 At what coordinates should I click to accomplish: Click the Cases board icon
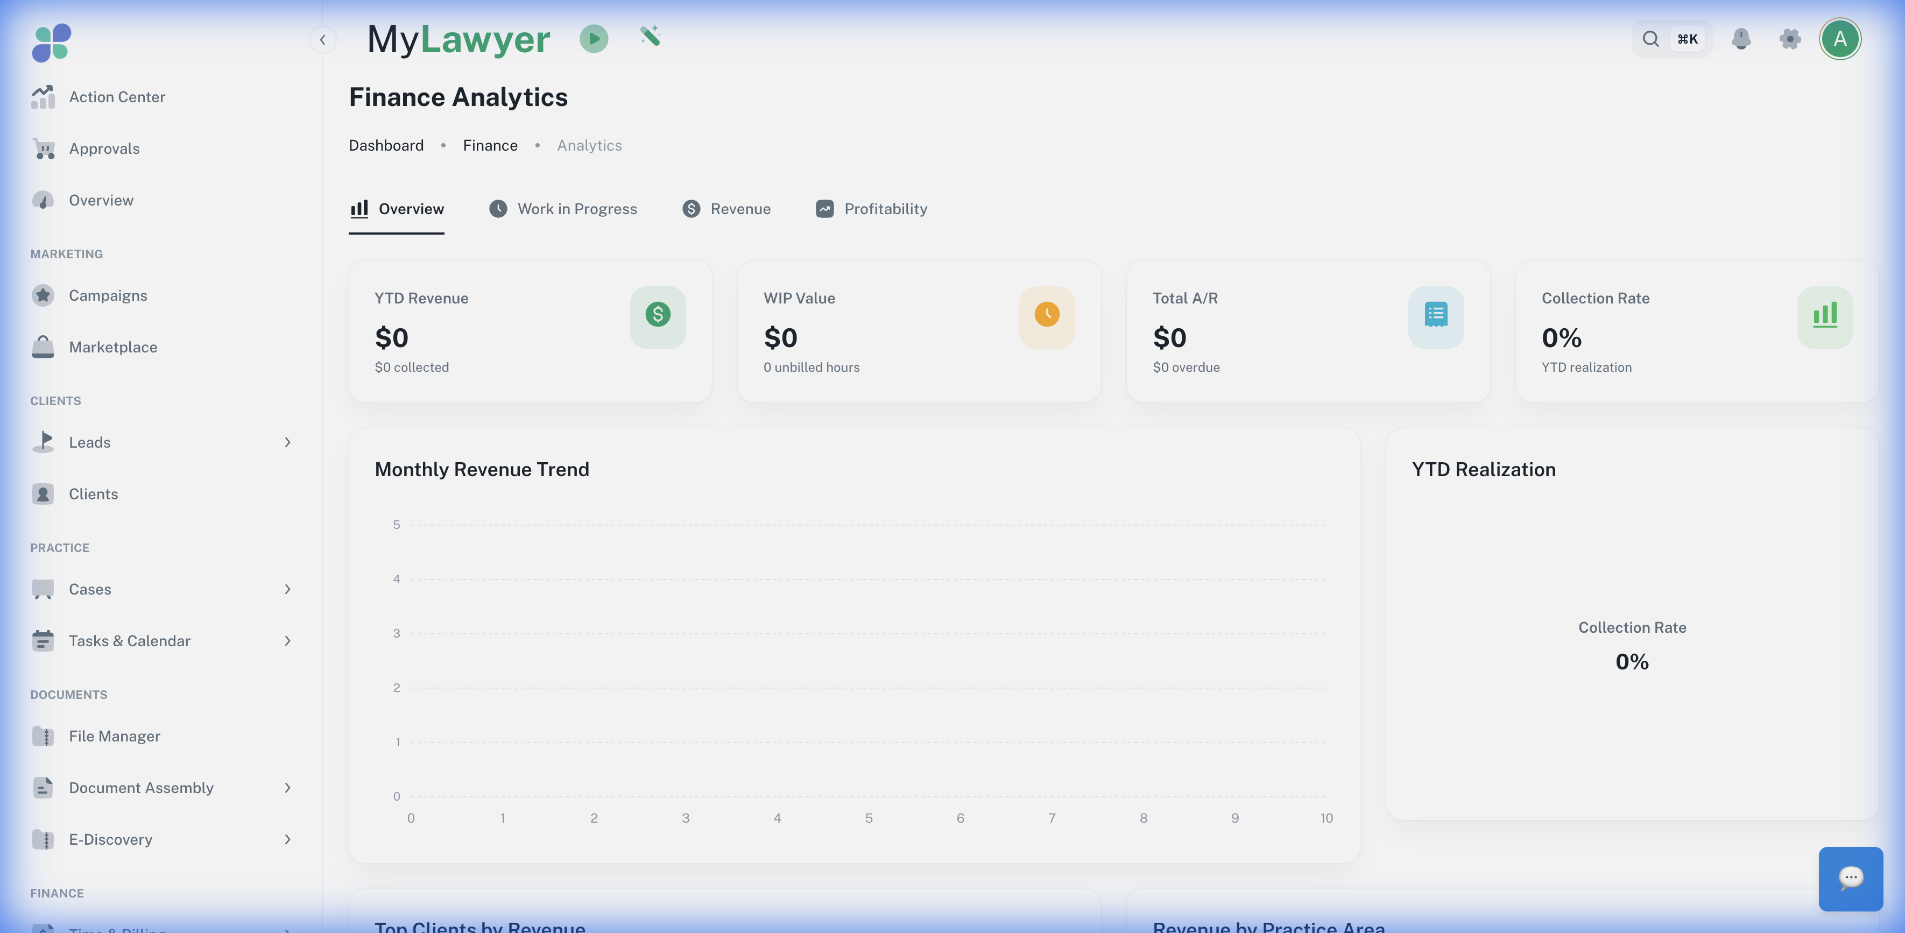pyautogui.click(x=43, y=589)
